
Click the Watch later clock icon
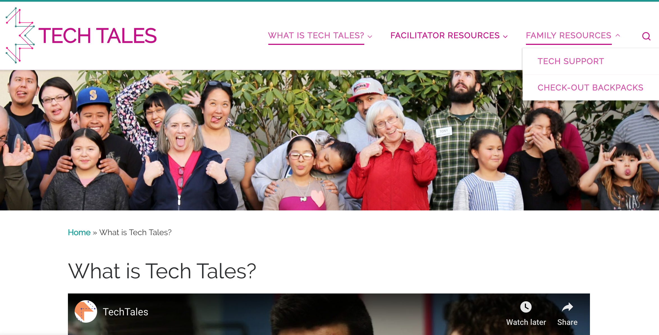pos(526,307)
